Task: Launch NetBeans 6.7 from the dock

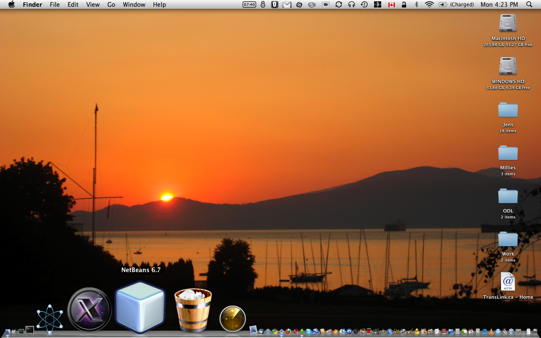Action: coord(140,307)
